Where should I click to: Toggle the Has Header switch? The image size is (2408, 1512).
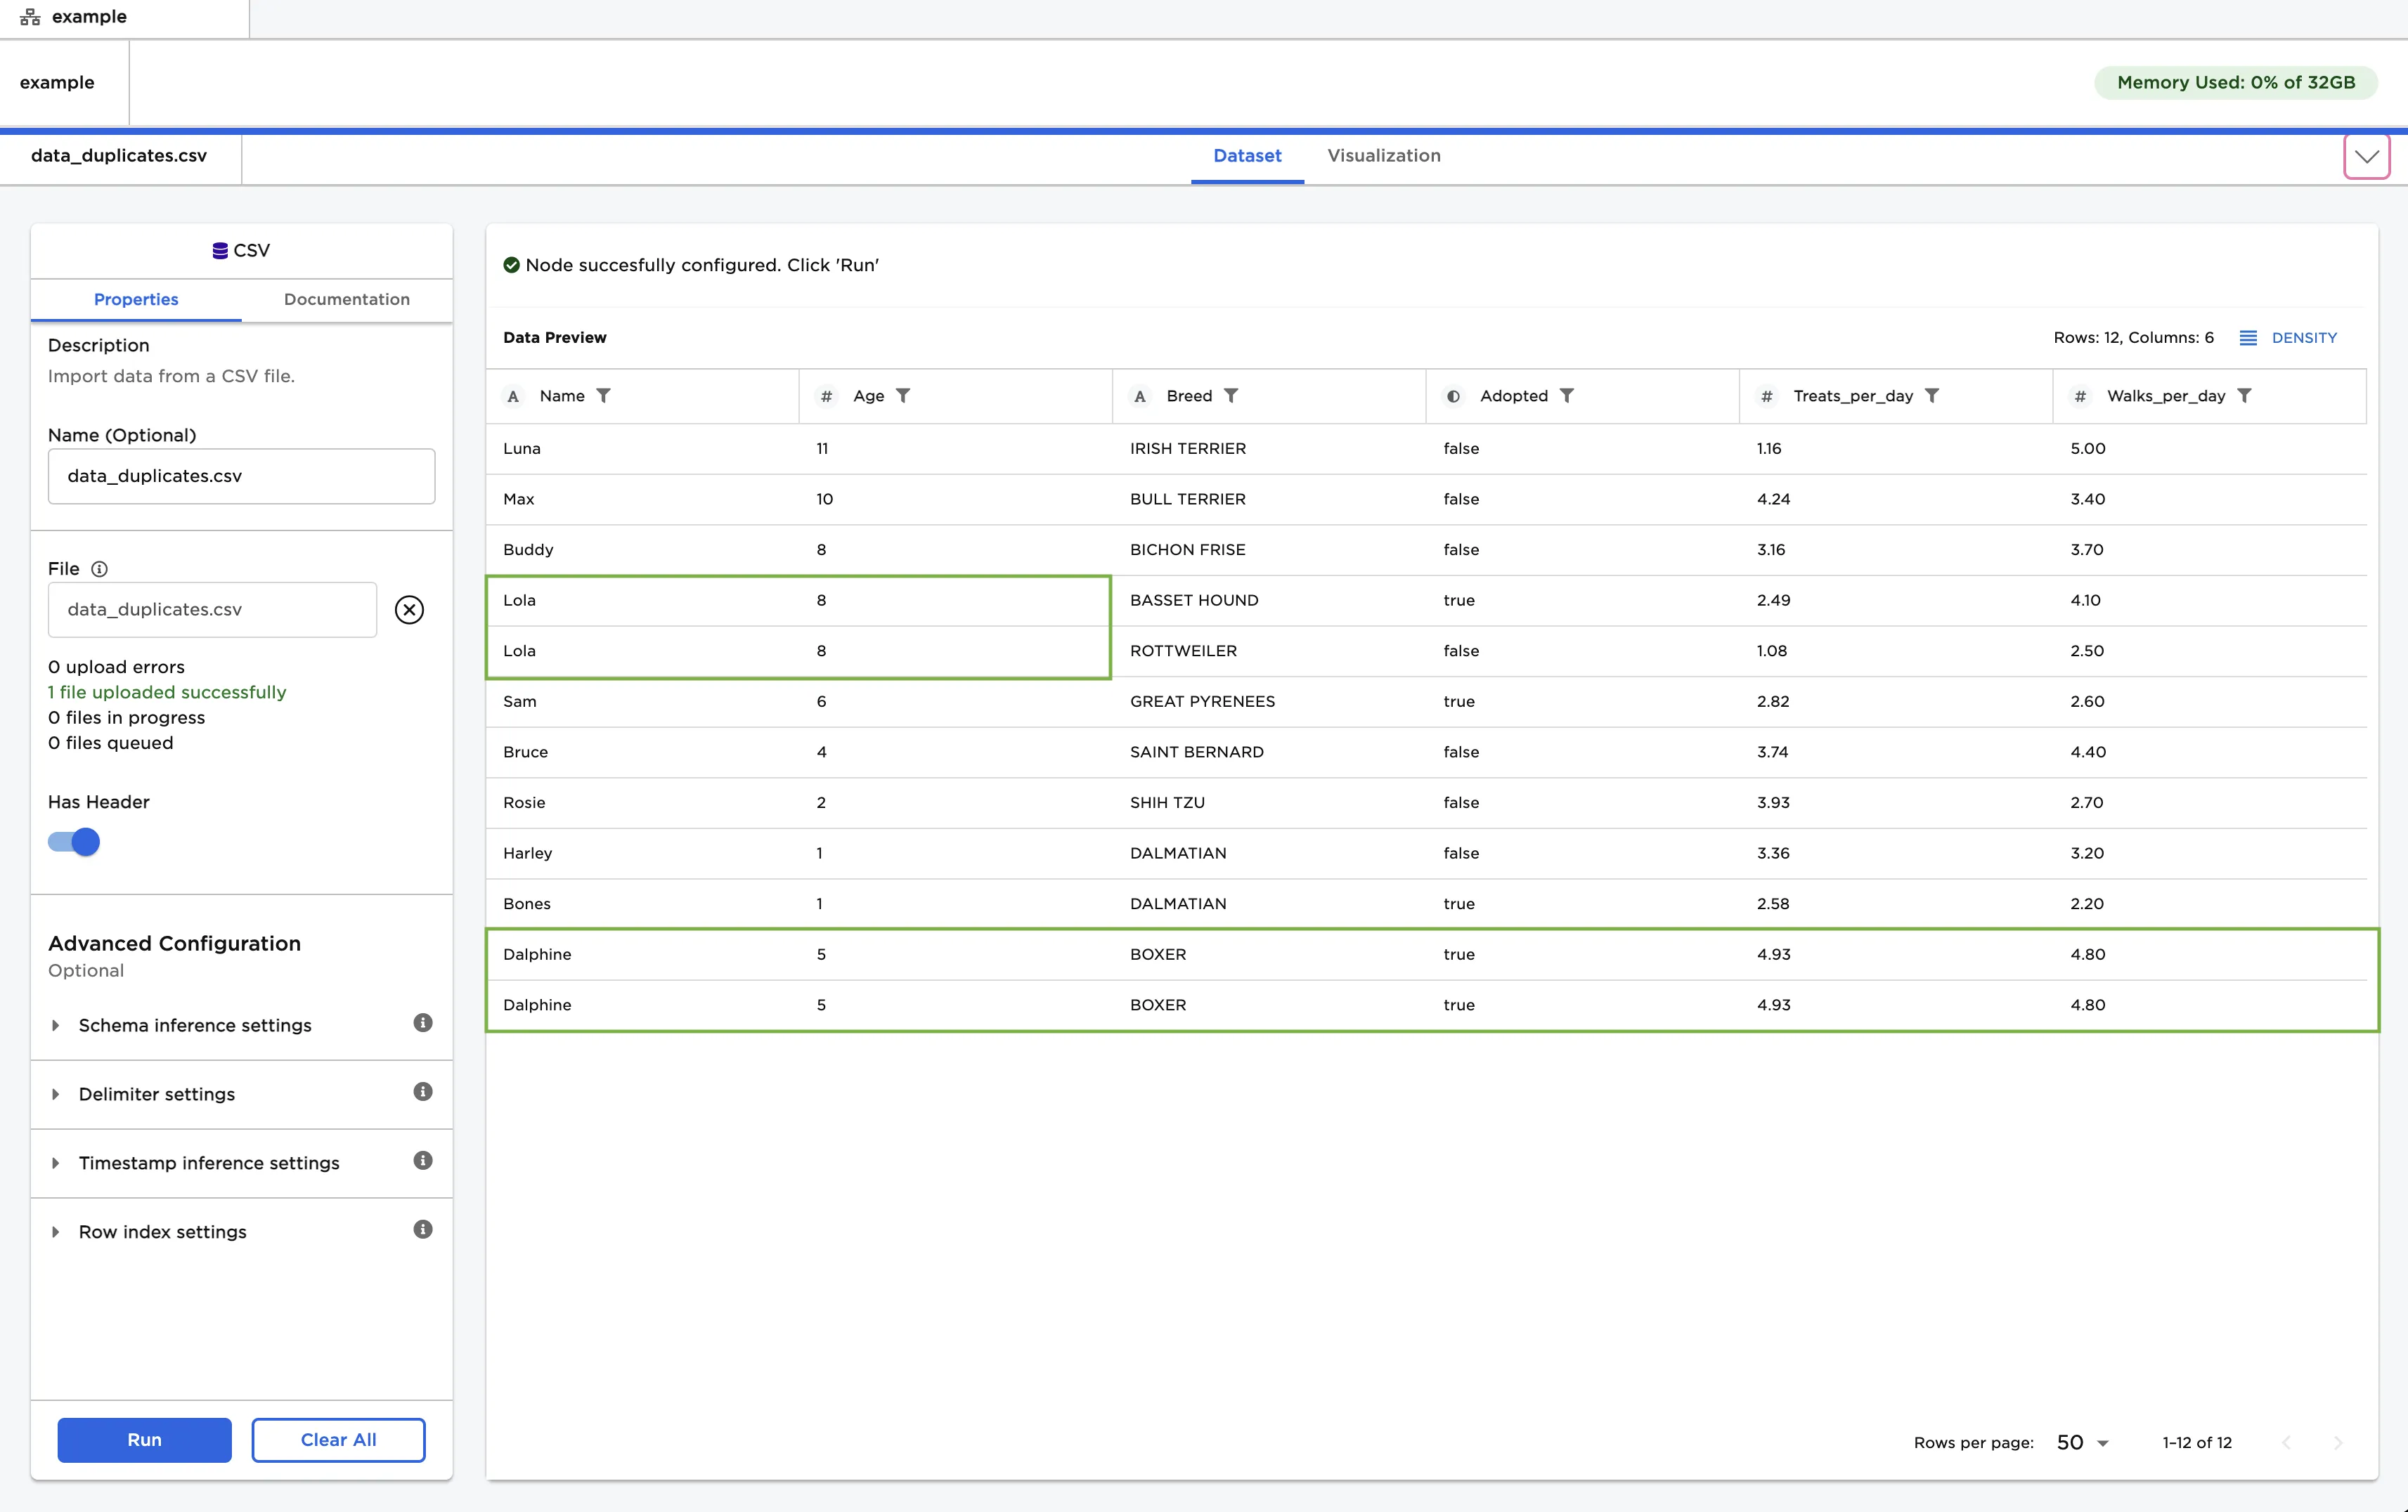pyautogui.click(x=74, y=842)
